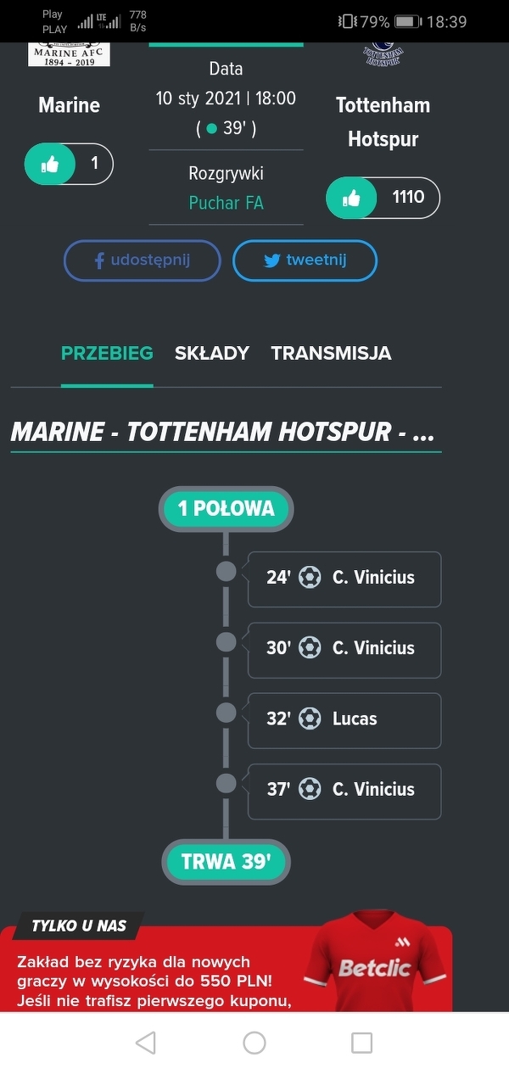Share the match via Facebook udostępnij button
This screenshot has width=509, height=1074.
[142, 260]
